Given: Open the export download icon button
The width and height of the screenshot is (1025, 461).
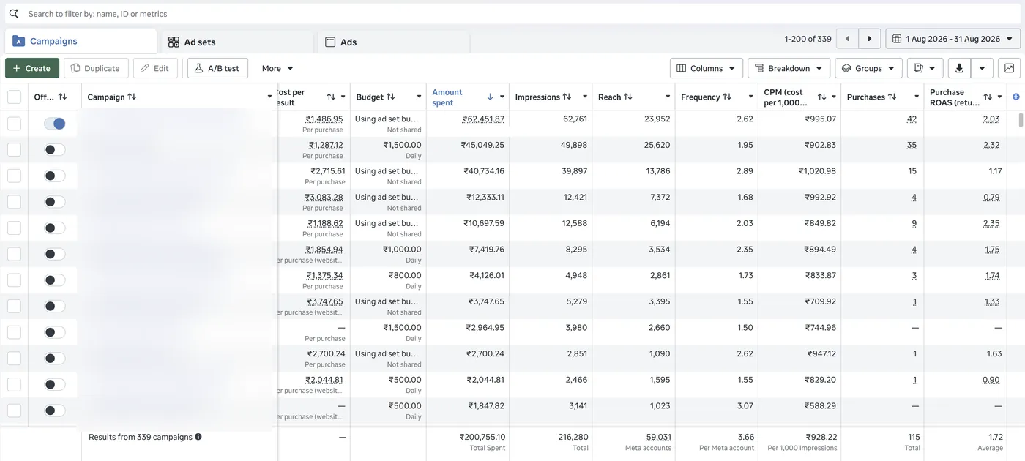Looking at the screenshot, I should coord(959,68).
